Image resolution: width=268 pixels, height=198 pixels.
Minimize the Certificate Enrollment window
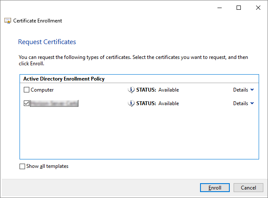219,8
